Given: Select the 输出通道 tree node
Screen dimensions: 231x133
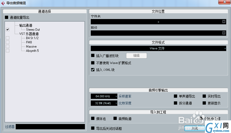Looking at the screenshot, I should (x=26, y=25).
